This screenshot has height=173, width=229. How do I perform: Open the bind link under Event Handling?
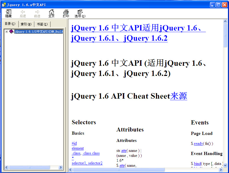(x=197, y=164)
